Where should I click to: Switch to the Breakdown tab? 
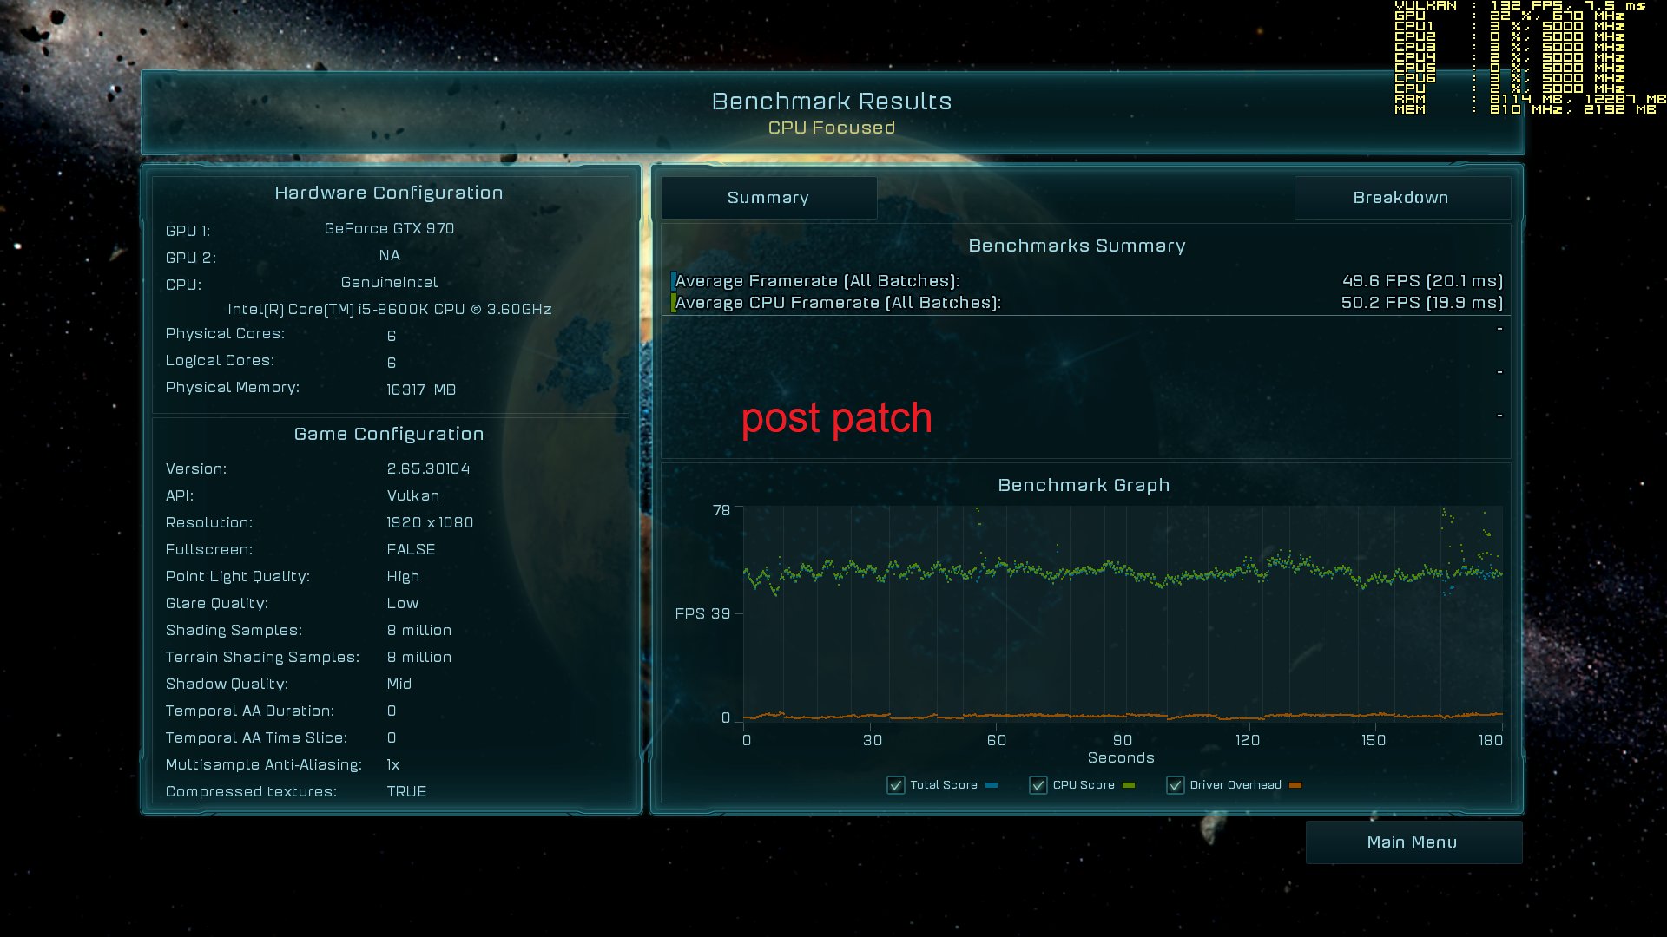[x=1400, y=198]
